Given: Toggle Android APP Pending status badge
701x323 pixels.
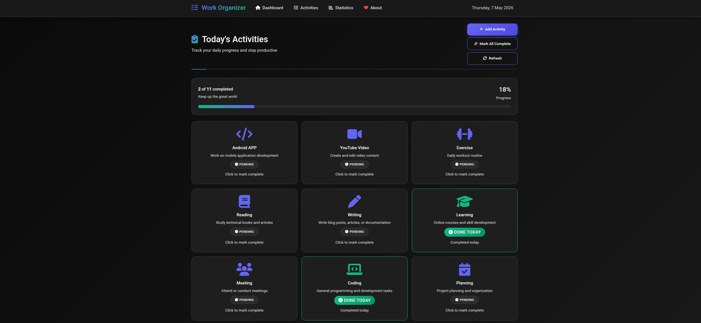Looking at the screenshot, I should [244, 164].
